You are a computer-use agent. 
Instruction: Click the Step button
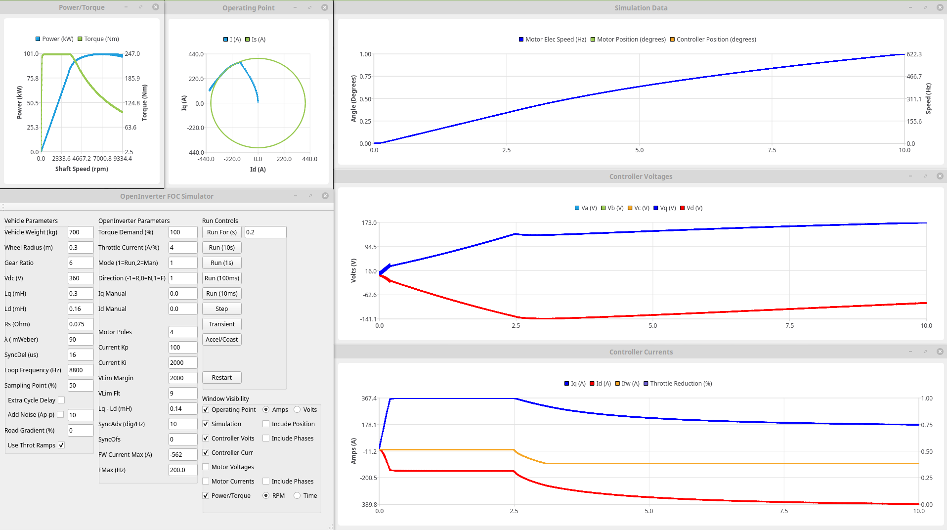click(221, 309)
